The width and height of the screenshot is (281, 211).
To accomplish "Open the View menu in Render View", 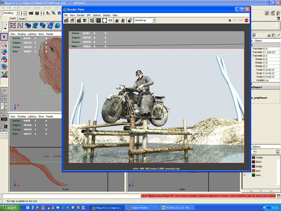I will point(72,15).
